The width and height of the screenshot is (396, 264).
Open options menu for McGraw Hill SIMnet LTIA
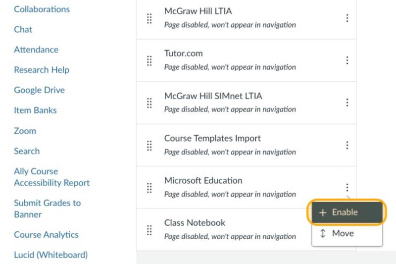click(x=347, y=103)
